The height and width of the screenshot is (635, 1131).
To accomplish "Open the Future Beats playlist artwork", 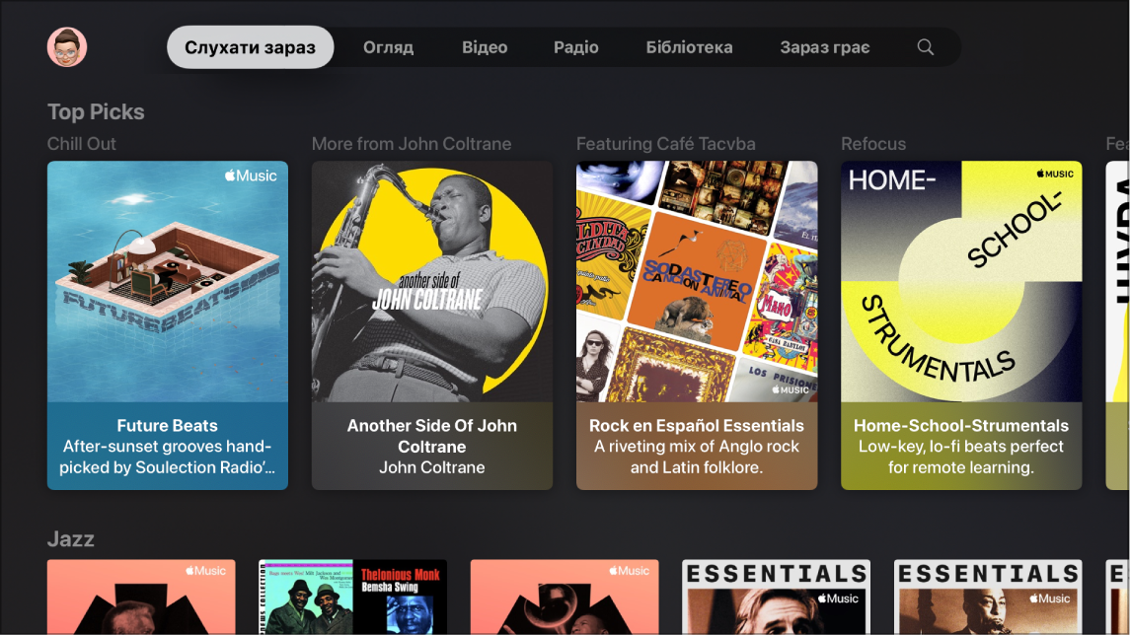I will click(x=168, y=281).
